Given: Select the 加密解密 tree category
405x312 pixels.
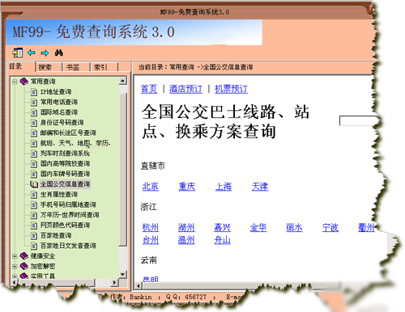Looking at the screenshot, I should pyautogui.click(x=43, y=266).
